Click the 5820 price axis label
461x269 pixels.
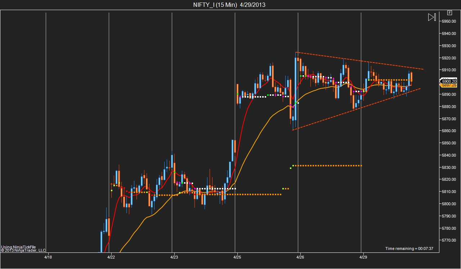tap(449, 180)
